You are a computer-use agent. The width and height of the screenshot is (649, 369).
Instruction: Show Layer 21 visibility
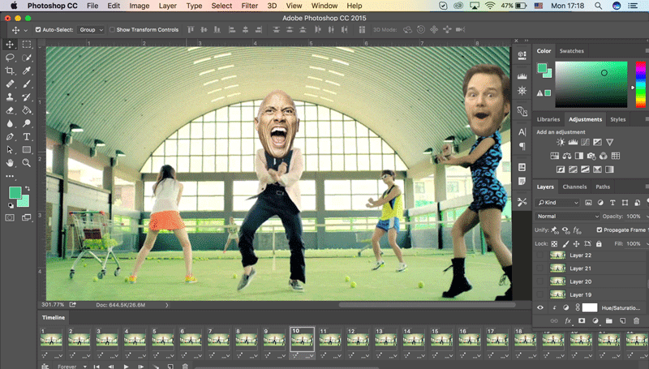click(539, 268)
